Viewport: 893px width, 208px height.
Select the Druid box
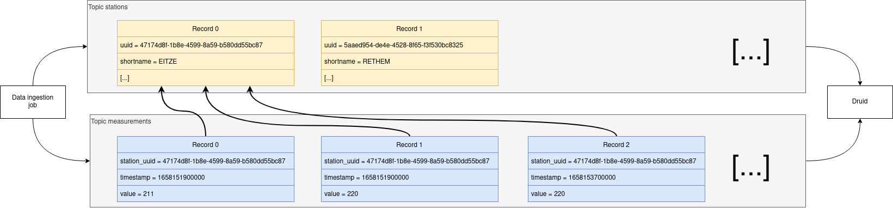(x=860, y=102)
